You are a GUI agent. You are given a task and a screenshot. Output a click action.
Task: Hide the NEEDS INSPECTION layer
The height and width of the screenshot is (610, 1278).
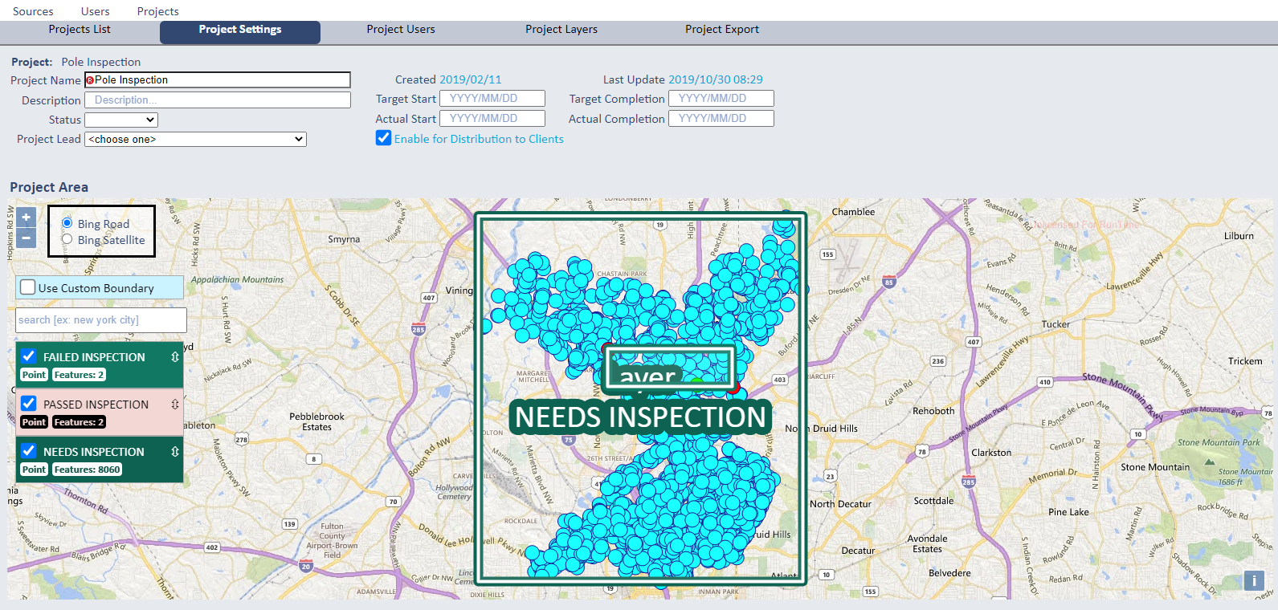point(29,451)
